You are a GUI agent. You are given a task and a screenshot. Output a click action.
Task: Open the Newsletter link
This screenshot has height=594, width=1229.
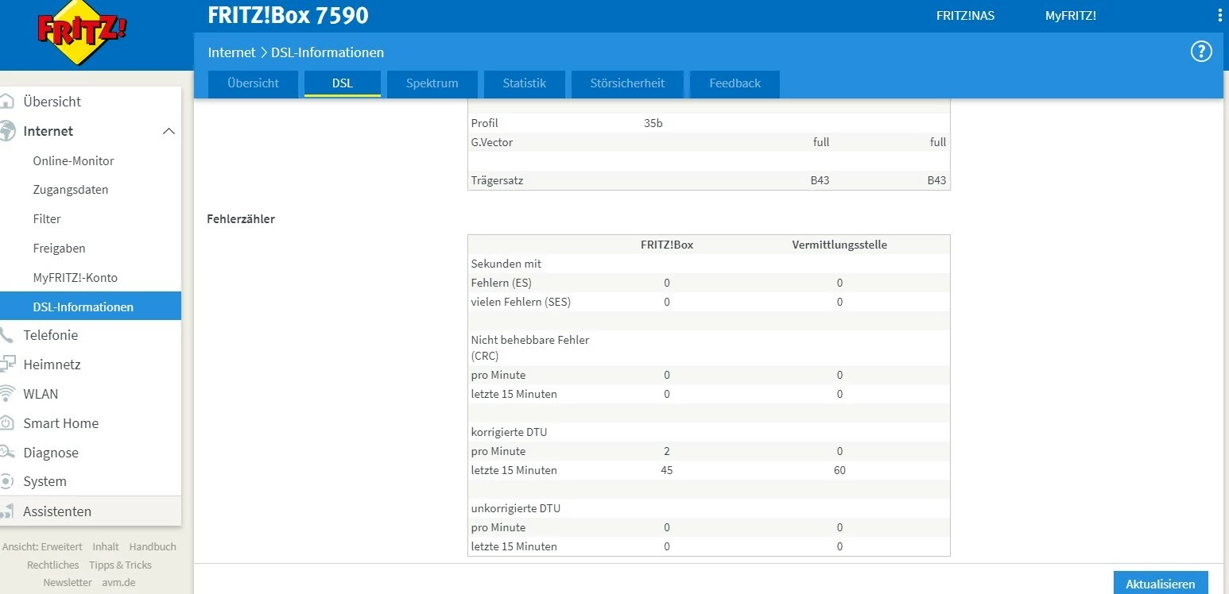click(x=68, y=583)
